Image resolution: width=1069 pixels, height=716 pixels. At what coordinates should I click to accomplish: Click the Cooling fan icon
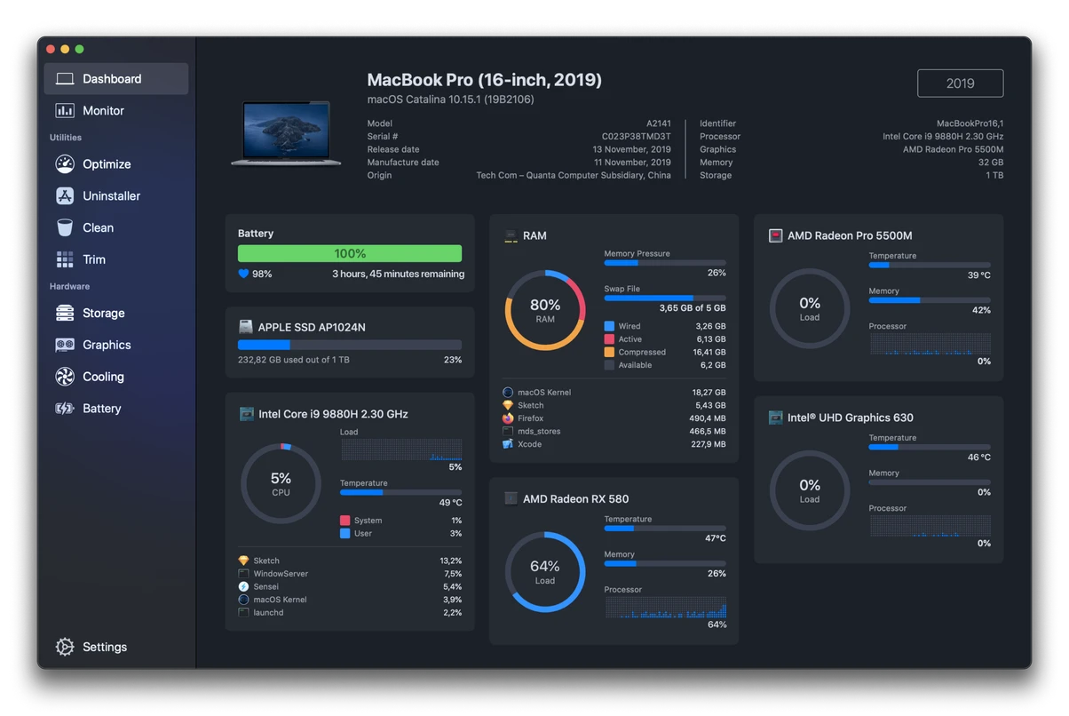point(65,378)
